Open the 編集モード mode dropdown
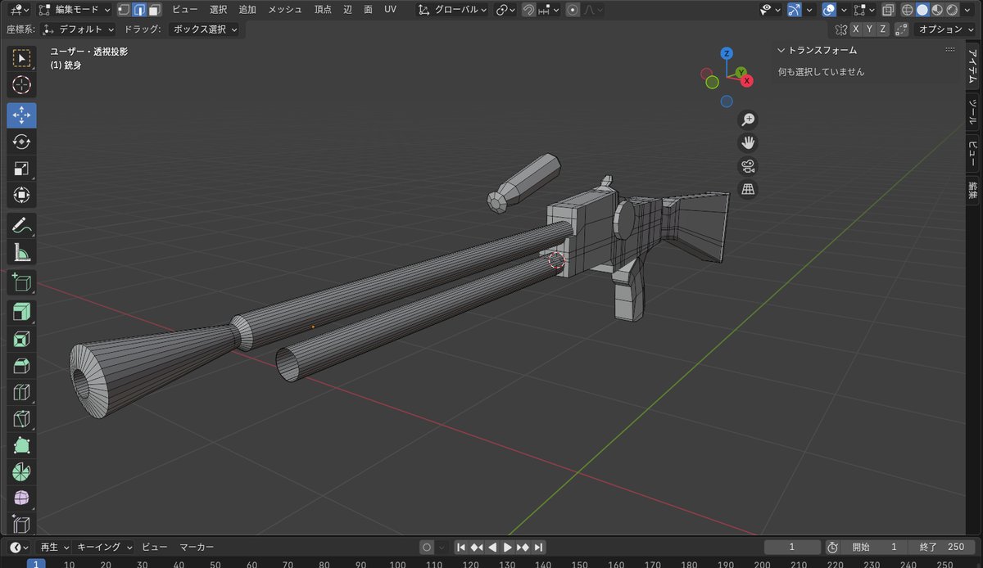 point(75,10)
